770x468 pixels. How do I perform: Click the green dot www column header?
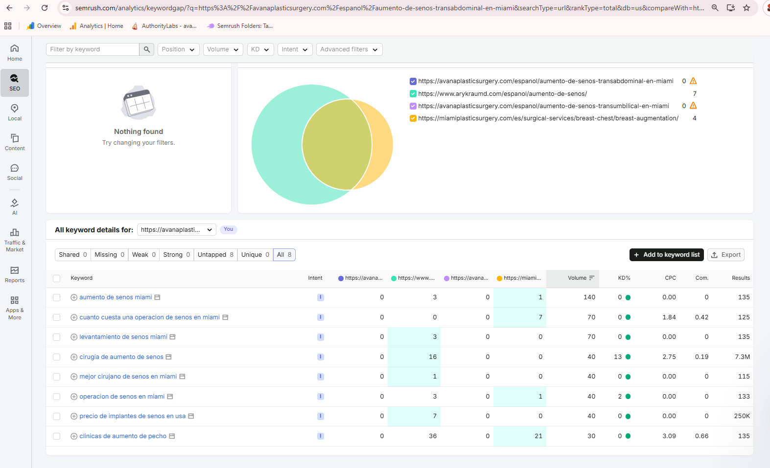click(414, 278)
